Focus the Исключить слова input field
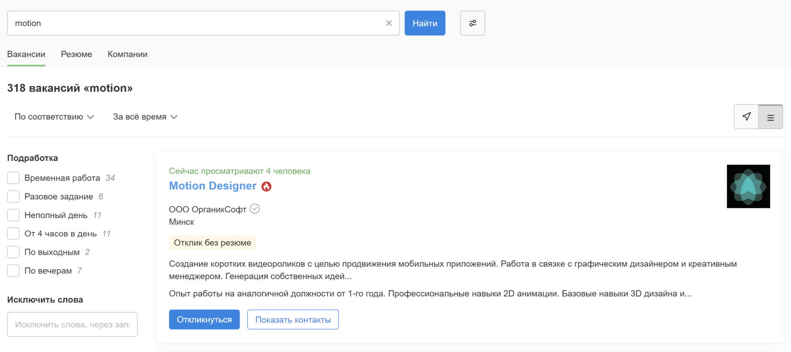Screen dimensions: 791x352 (x=72, y=324)
